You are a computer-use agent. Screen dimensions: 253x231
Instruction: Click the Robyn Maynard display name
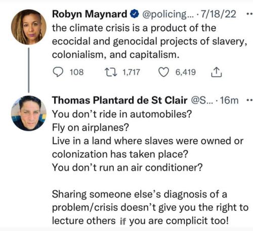coord(90,14)
